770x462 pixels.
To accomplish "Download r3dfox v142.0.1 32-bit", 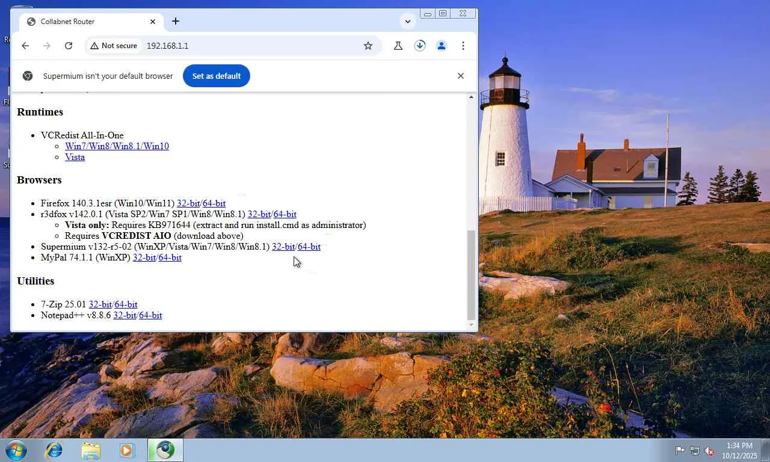I will (259, 214).
